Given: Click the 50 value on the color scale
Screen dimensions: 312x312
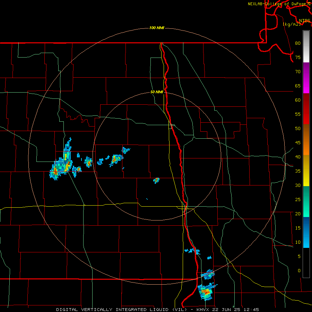Looking at the screenshot, I should click(x=298, y=129).
